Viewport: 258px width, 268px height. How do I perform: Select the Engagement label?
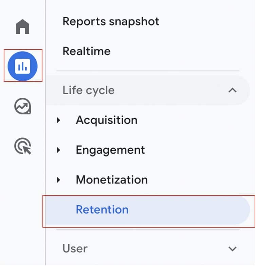pyautogui.click(x=110, y=150)
